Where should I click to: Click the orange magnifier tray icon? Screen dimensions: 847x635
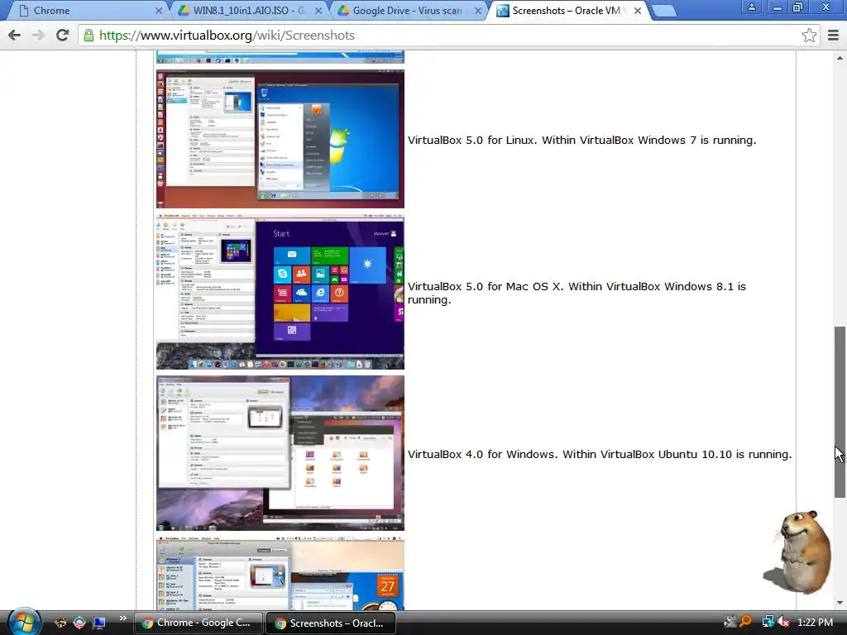coord(746,622)
